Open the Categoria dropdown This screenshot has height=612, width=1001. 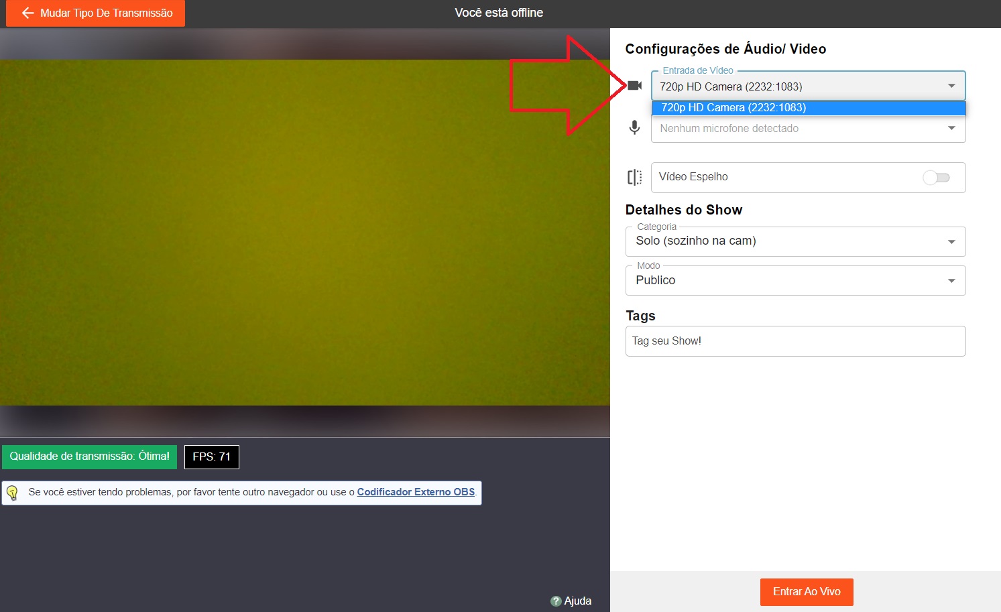point(795,241)
